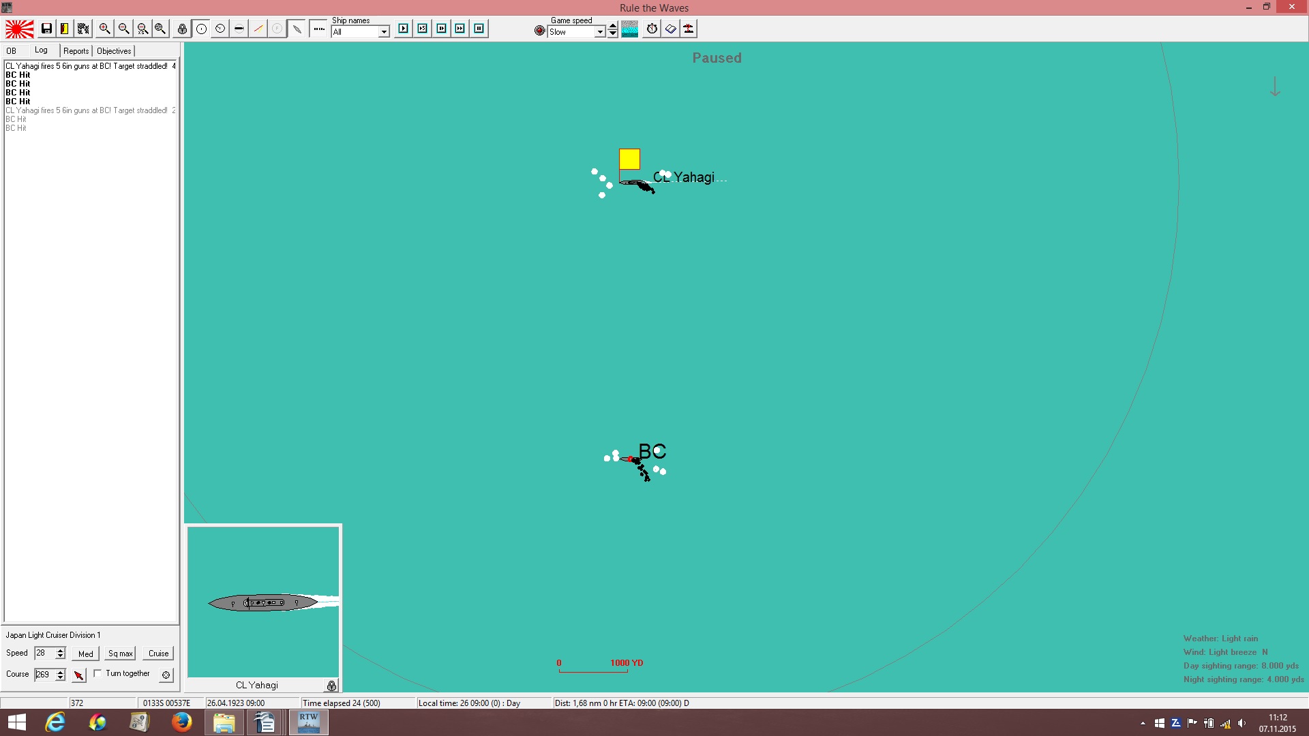Click the stopwatch icon in toolbar
Viewport: 1309px width, 736px height.
(x=652, y=29)
